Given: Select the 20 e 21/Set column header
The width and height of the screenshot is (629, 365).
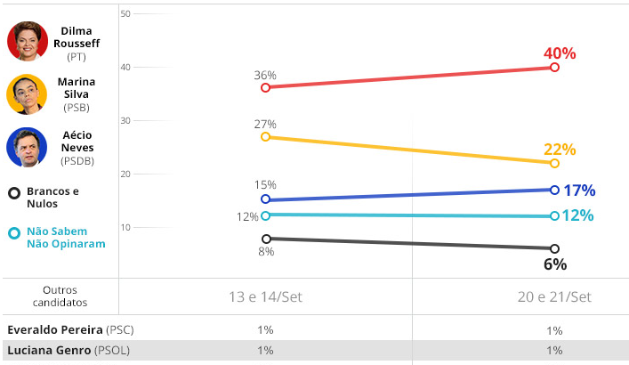Looking at the screenshot, I should coord(554,296).
